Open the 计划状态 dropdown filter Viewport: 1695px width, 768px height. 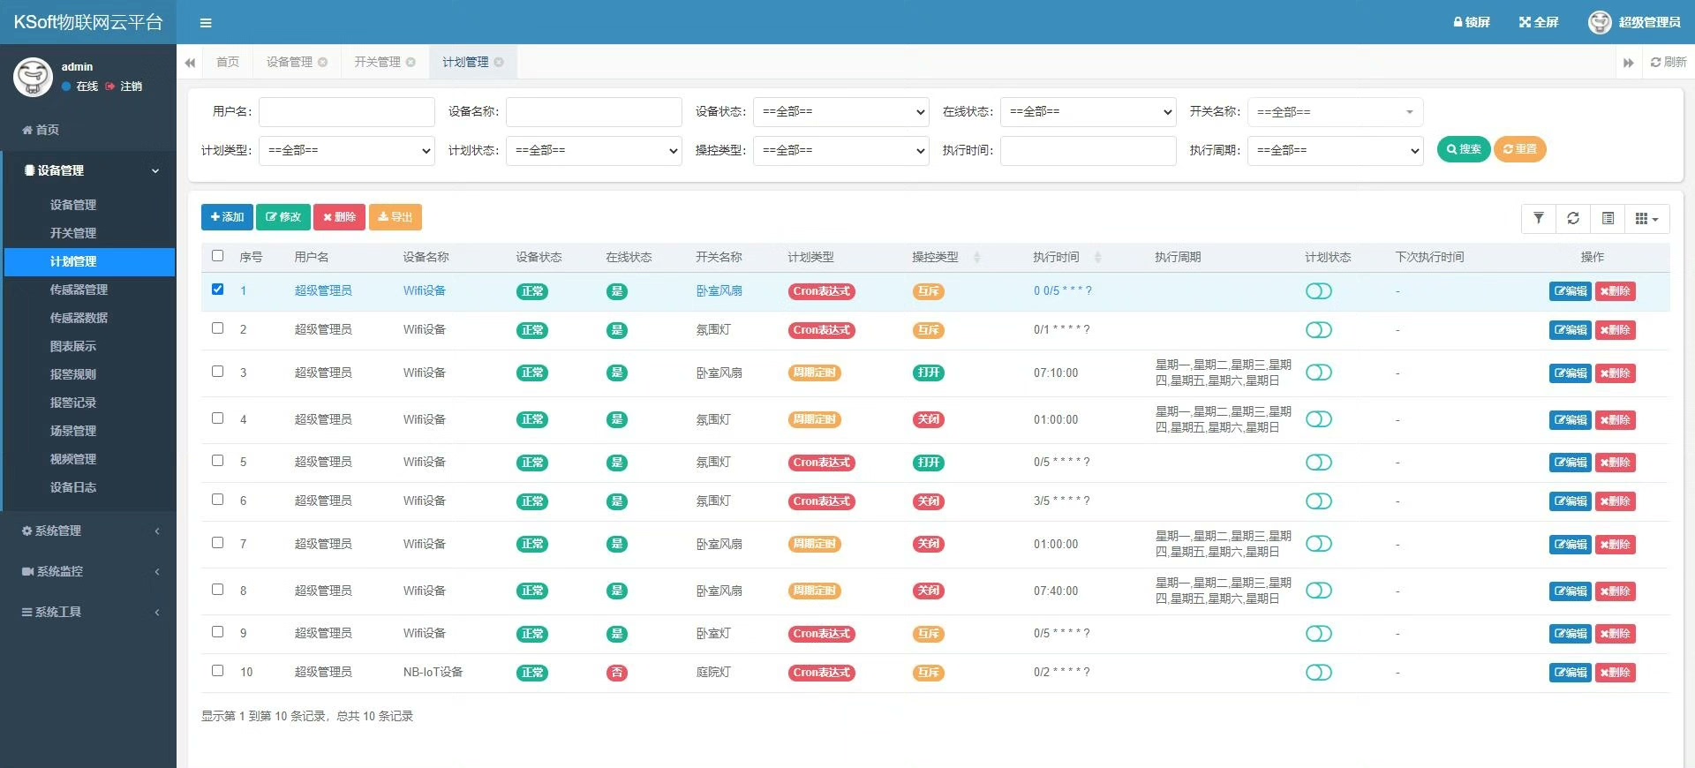[x=593, y=151]
